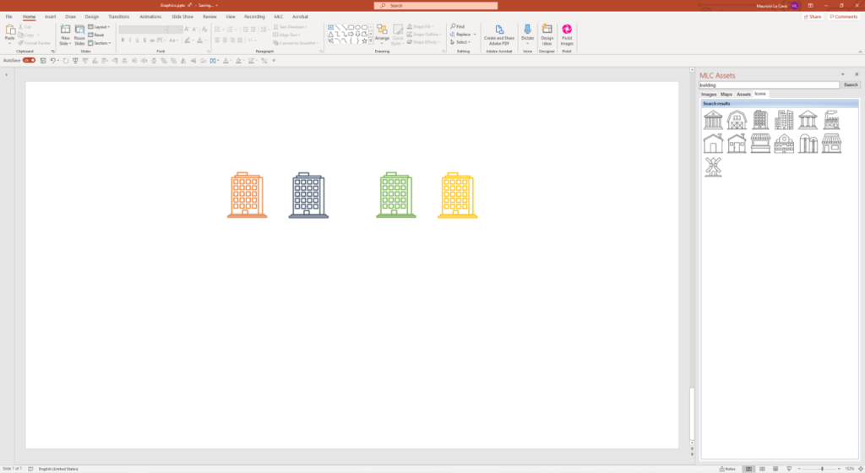Click the Reset slide button
Viewport: 865px width, 473px height.
tap(96, 35)
